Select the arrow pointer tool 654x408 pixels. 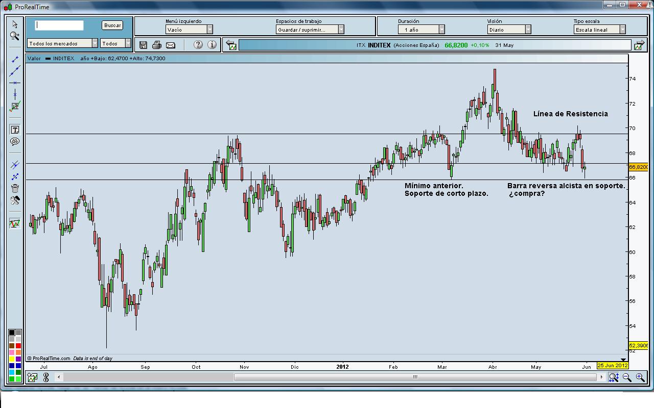pos(15,24)
